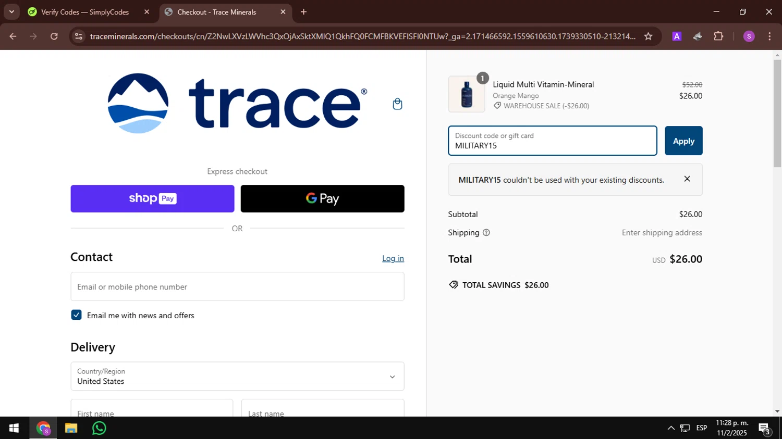Open the tab search dropdown arrow

coord(11,12)
